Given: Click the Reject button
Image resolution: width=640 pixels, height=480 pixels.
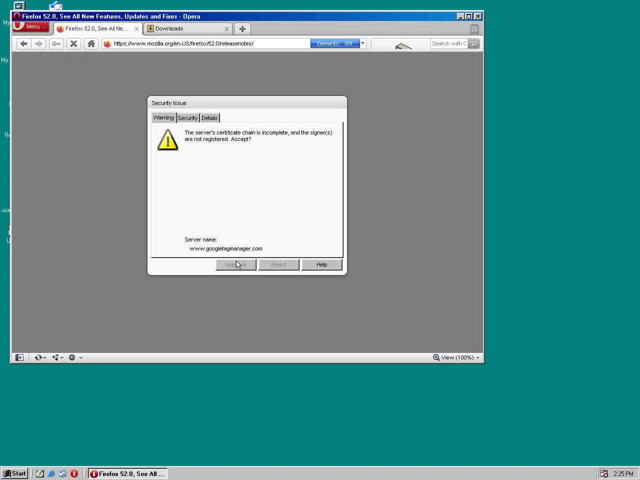Looking at the screenshot, I should tap(279, 264).
